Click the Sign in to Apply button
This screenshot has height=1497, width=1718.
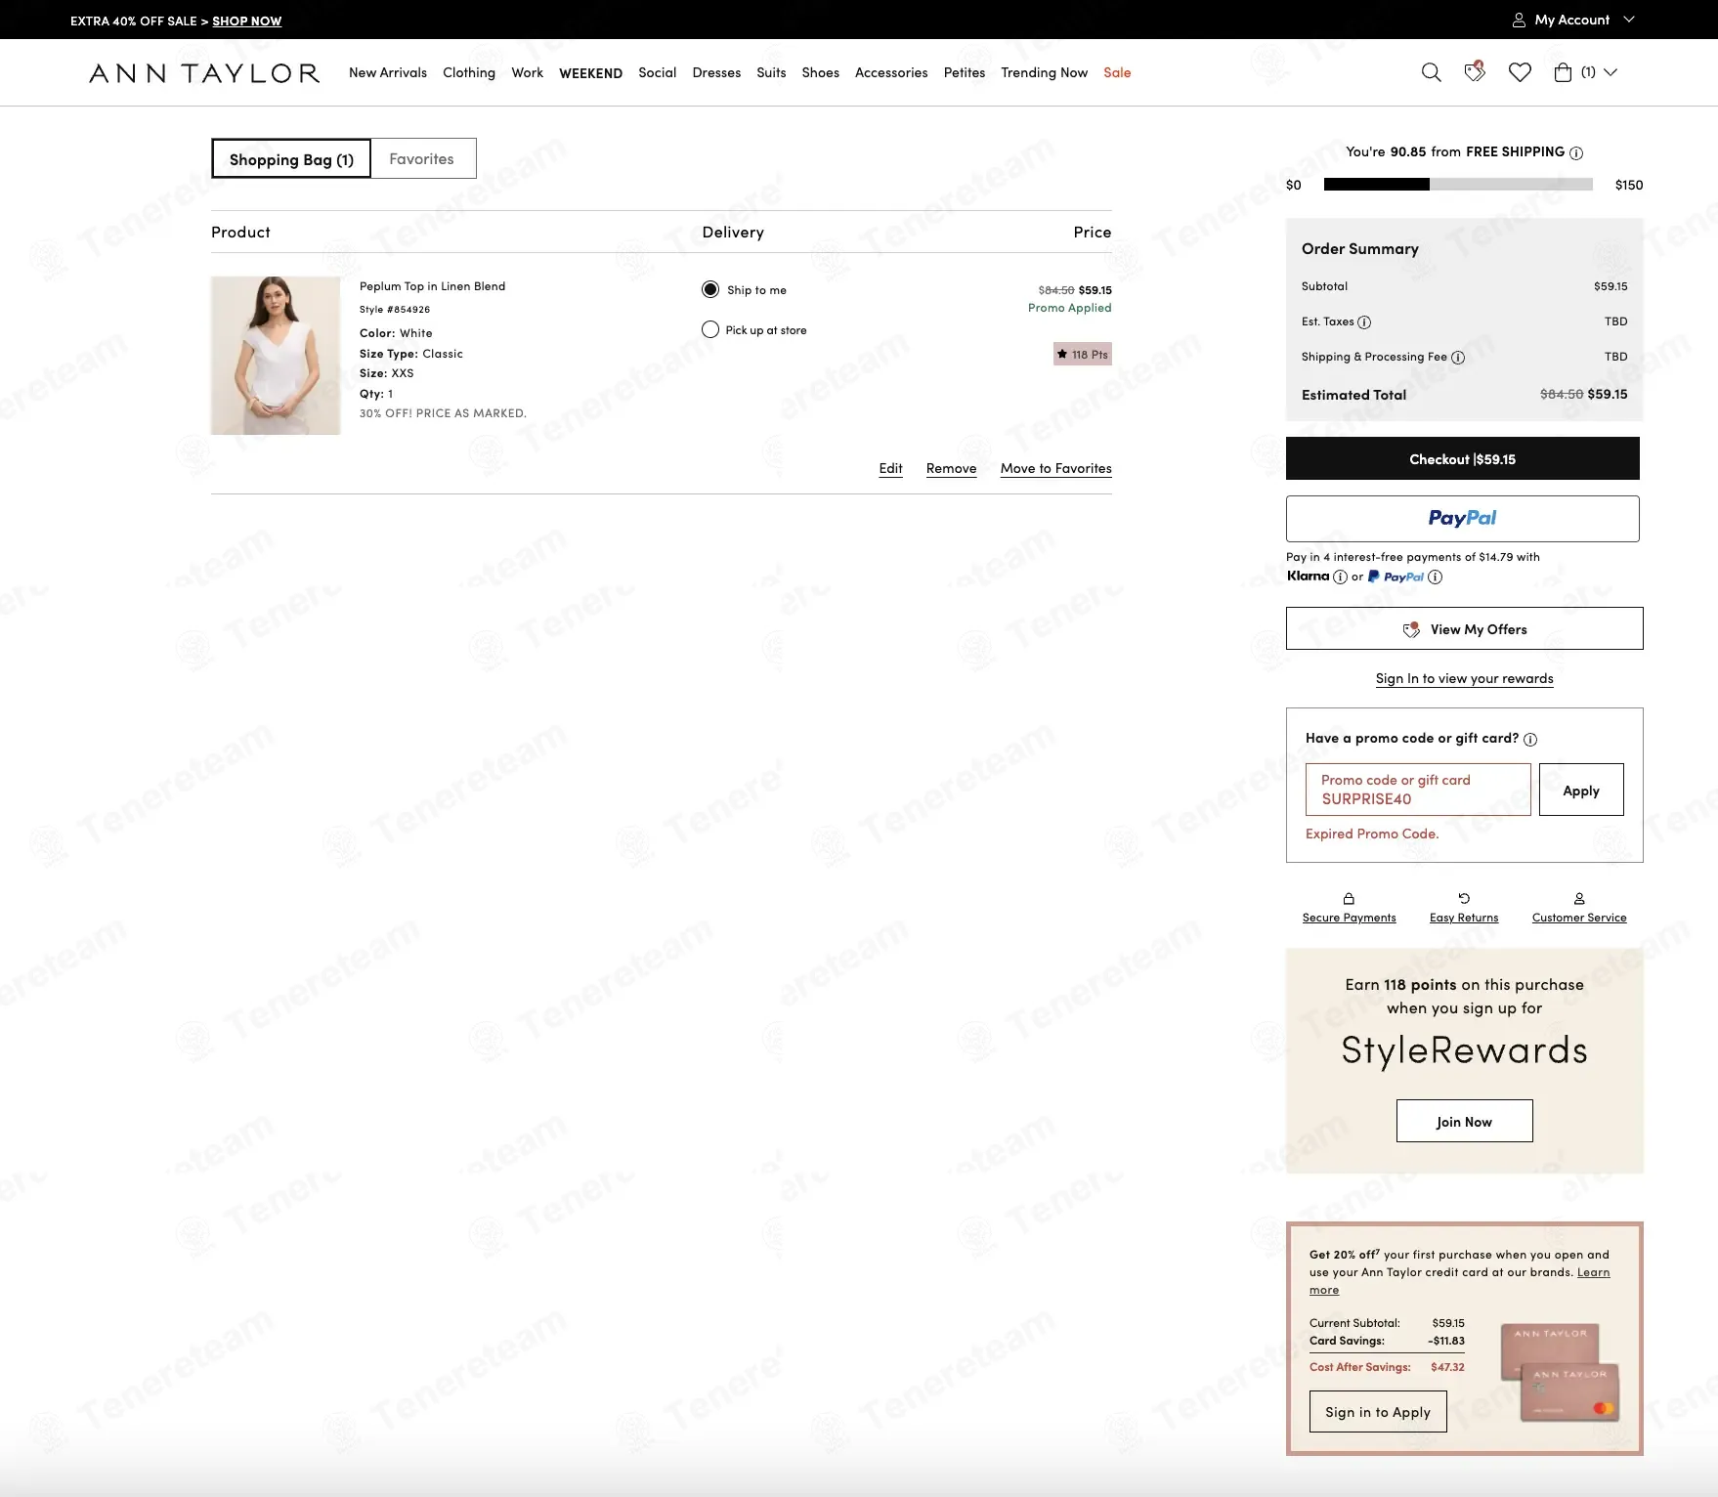[x=1378, y=1411]
